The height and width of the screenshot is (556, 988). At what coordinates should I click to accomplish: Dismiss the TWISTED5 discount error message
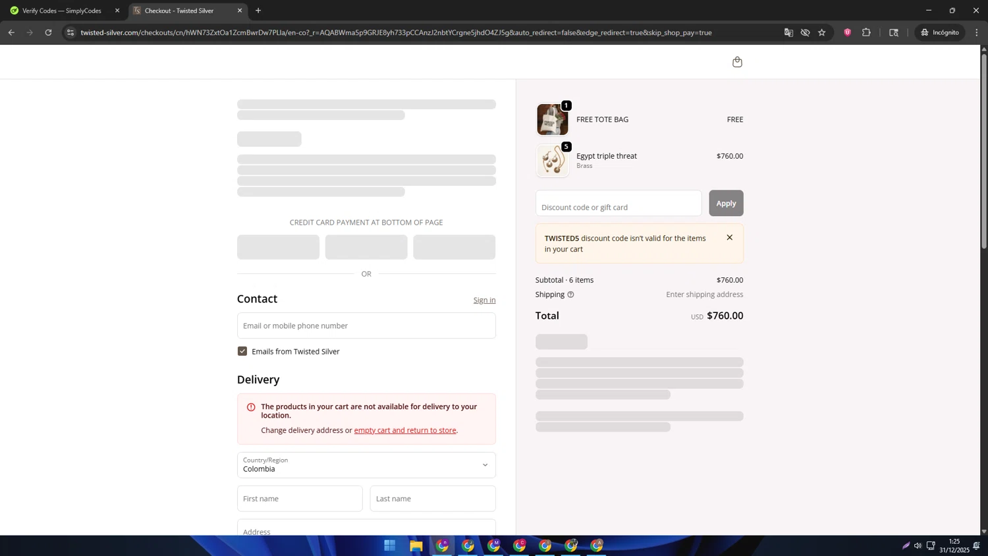coord(729,238)
